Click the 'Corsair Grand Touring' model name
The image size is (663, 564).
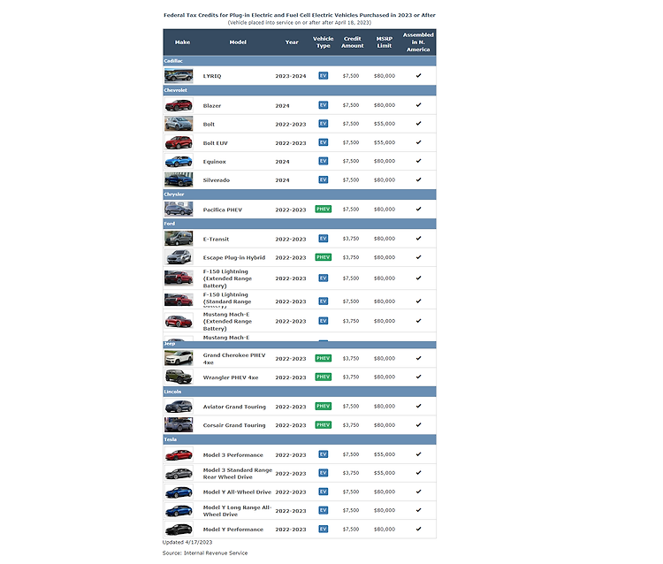(234, 425)
